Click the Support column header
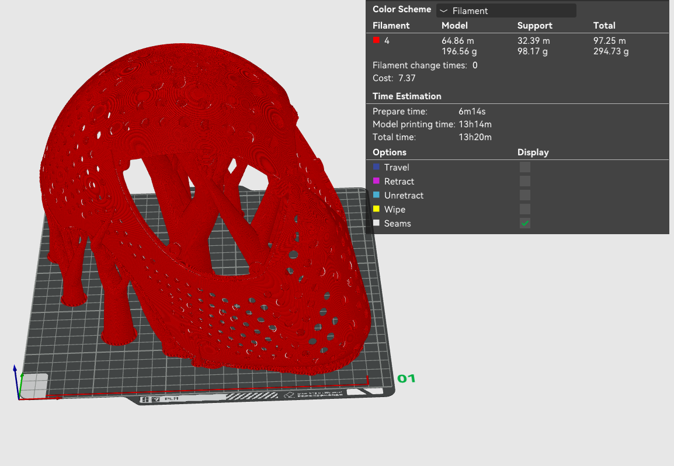The width and height of the screenshot is (674, 466). tap(535, 25)
